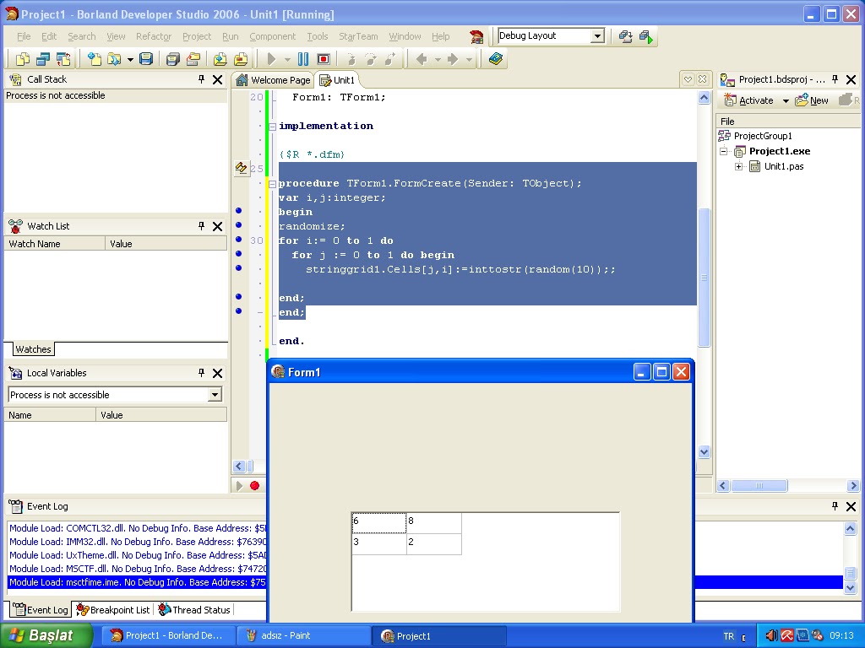
Task: Click the Pause program toolbar icon
Action: pos(303,59)
